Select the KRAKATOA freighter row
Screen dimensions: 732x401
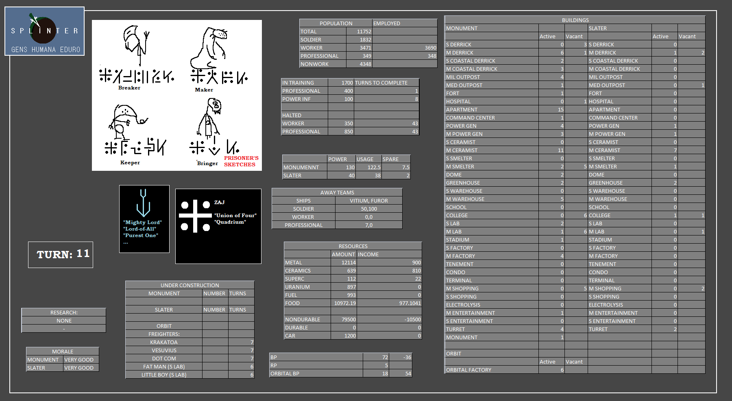164,342
